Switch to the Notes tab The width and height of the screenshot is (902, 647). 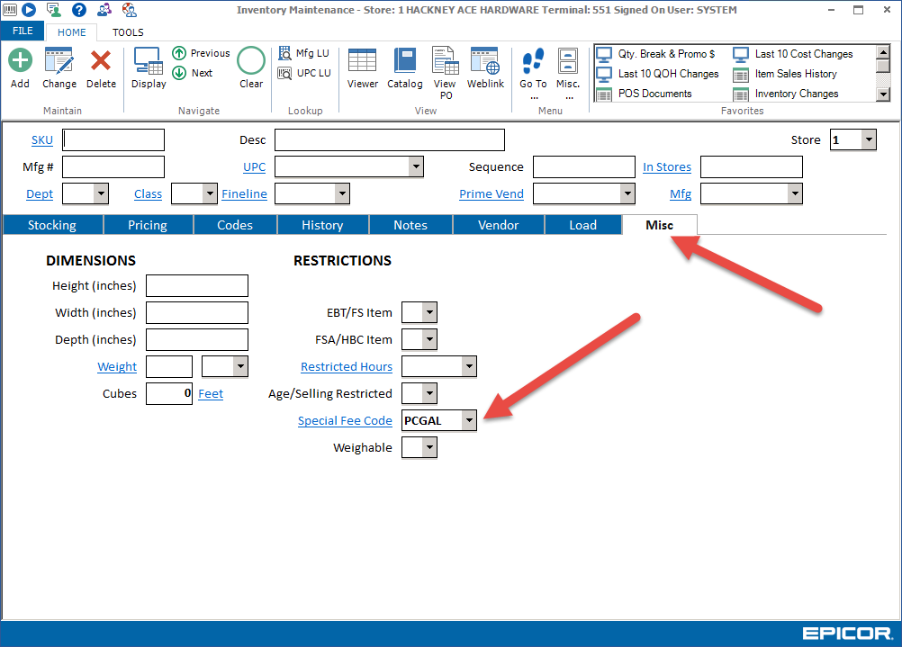point(410,225)
